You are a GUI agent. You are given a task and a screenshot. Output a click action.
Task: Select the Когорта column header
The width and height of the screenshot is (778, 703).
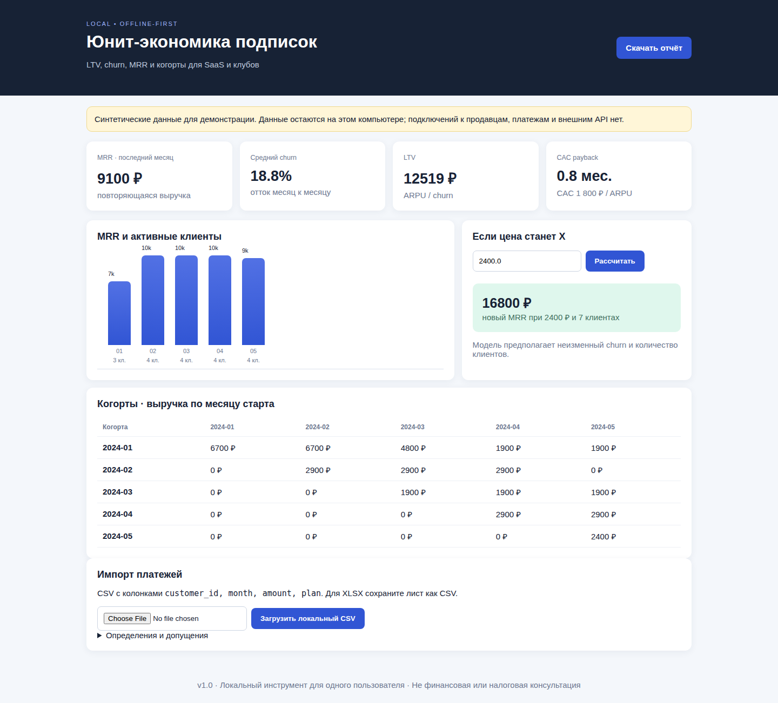click(115, 427)
